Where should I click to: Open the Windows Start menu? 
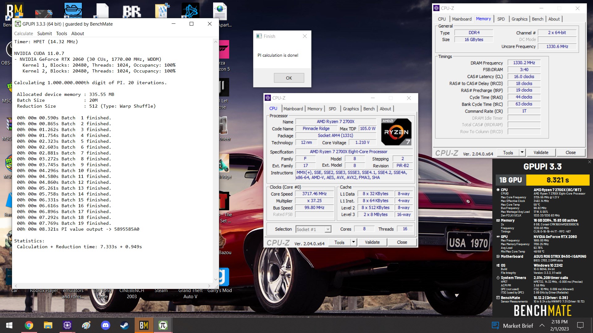tap(9, 325)
